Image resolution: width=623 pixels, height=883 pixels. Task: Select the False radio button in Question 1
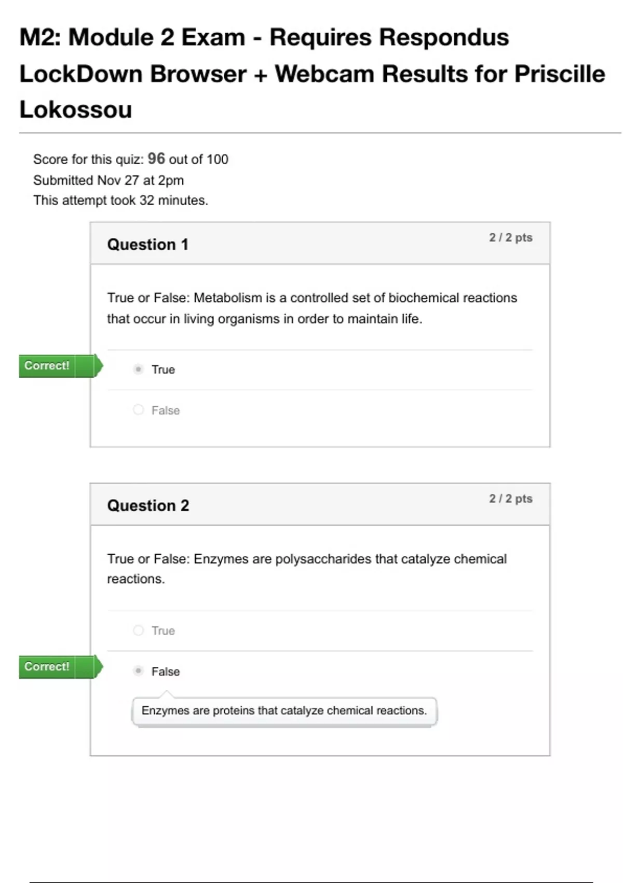click(138, 410)
